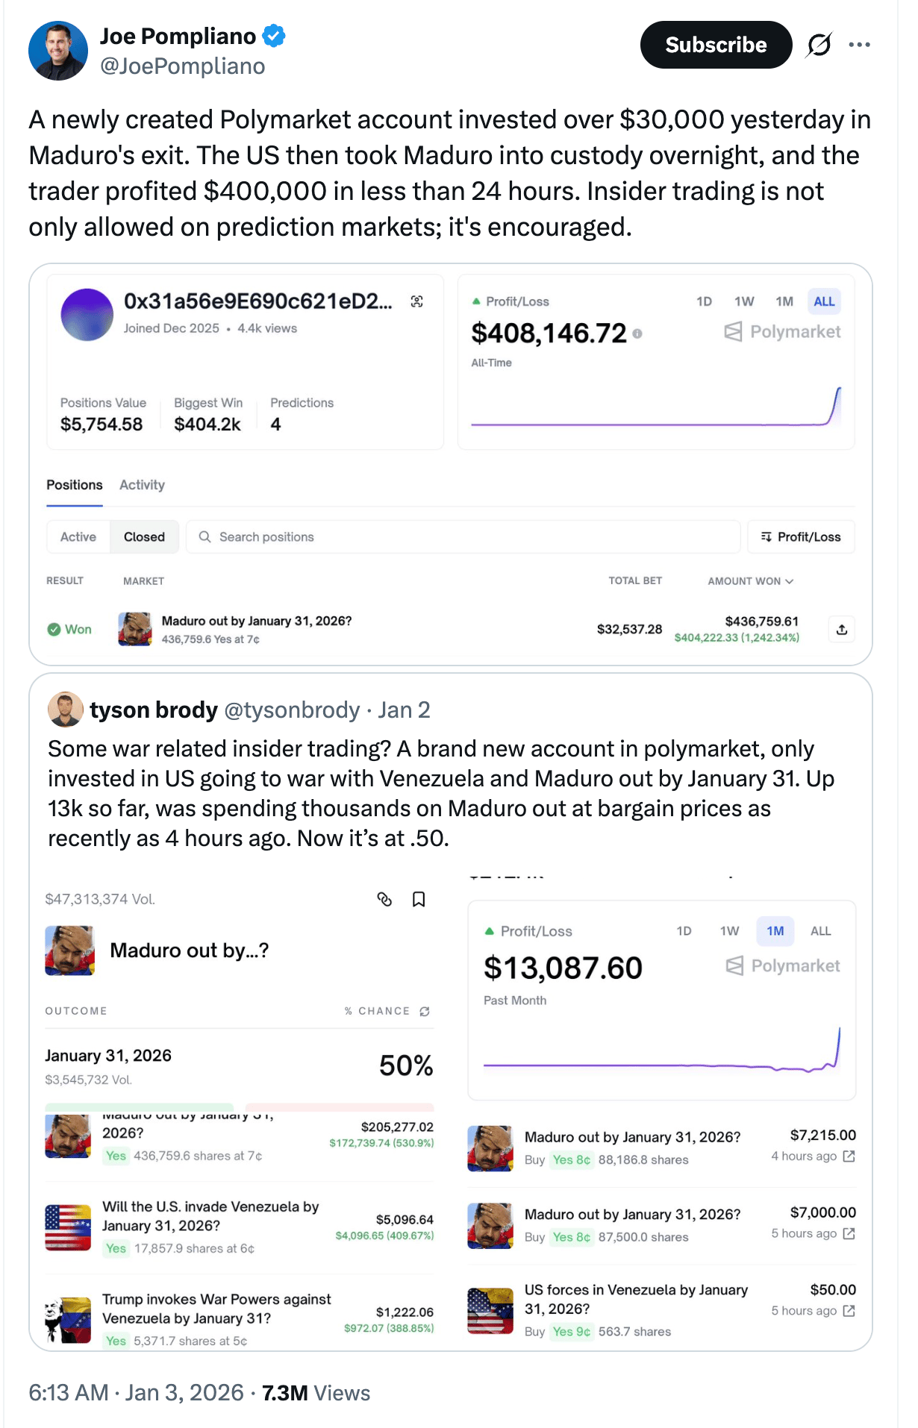
Task: Sort by Amount Won column dropdown
Action: tap(750, 581)
